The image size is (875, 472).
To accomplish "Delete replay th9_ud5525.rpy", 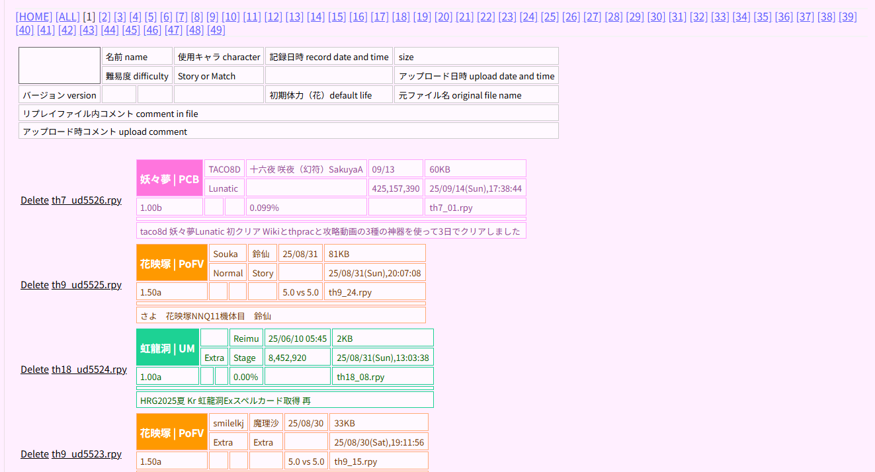I will [x=34, y=285].
